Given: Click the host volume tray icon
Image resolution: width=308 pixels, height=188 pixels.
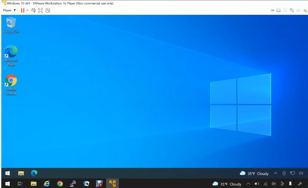Looking at the screenshot, I should click(x=274, y=184).
